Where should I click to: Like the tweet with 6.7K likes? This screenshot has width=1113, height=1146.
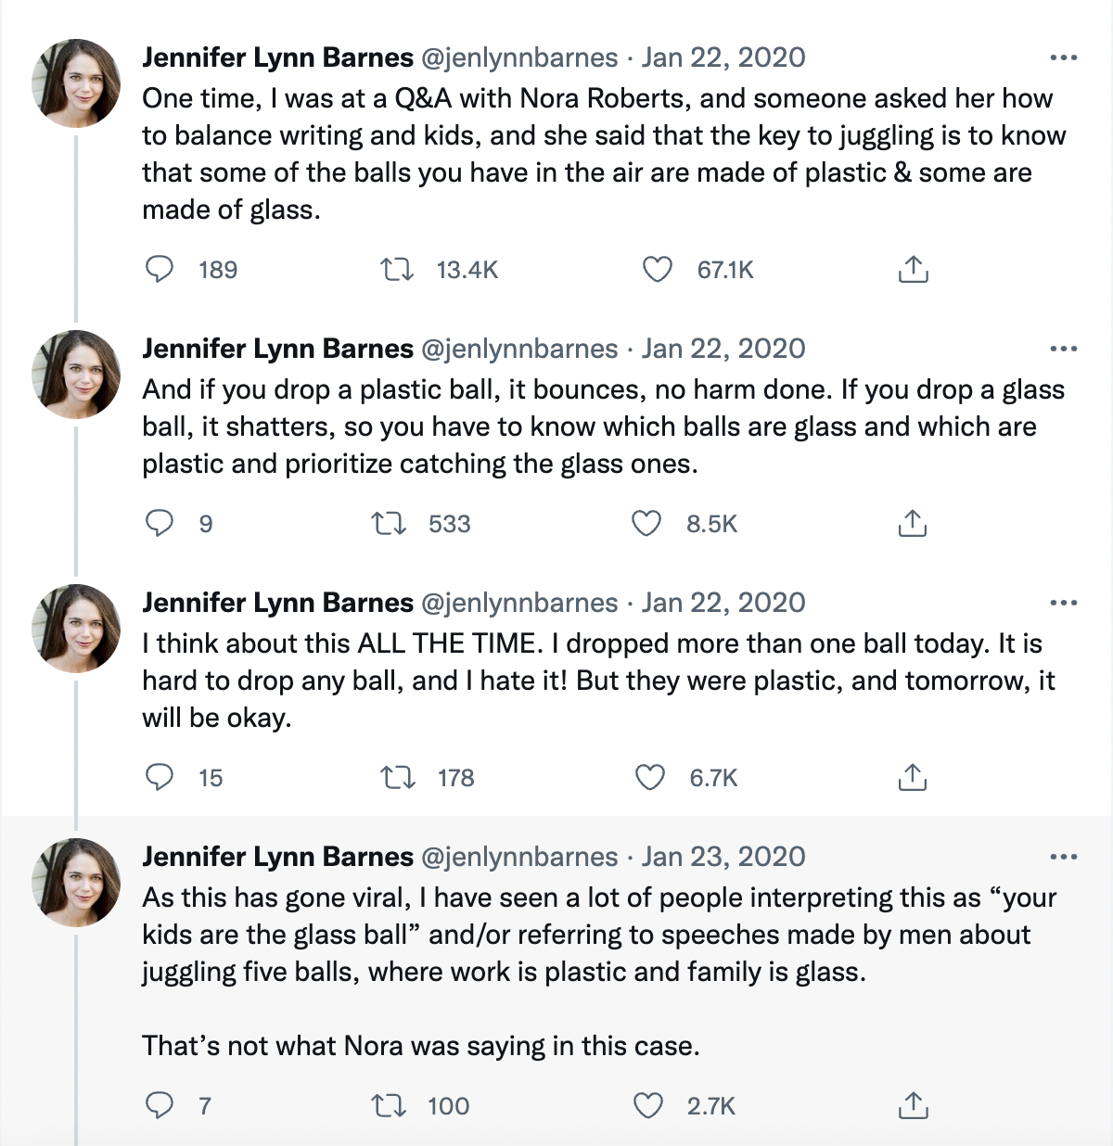(x=650, y=777)
